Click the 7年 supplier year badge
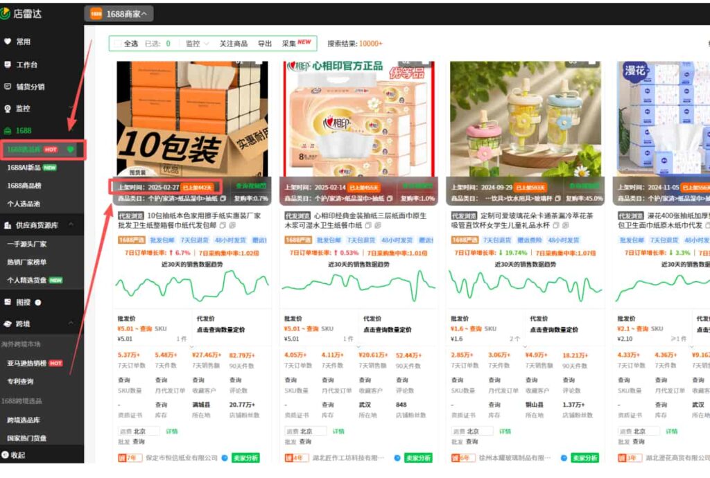The width and height of the screenshot is (710, 478). pyautogui.click(x=130, y=458)
